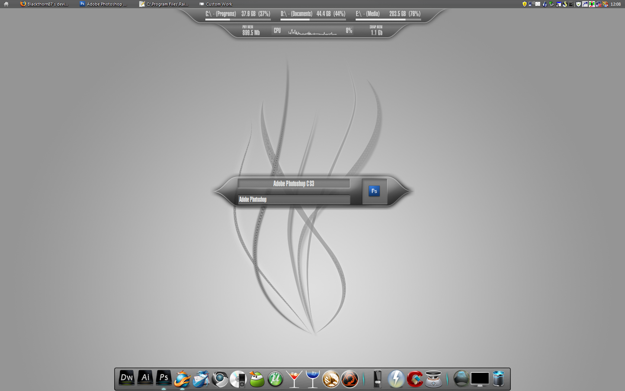Click the paint palette tray icon
Viewport: 625px width, 391px height.
[605, 4]
